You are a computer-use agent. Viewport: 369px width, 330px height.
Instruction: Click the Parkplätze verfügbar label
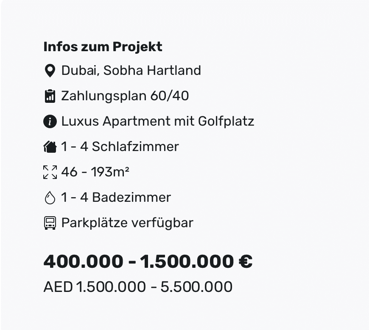tap(127, 223)
